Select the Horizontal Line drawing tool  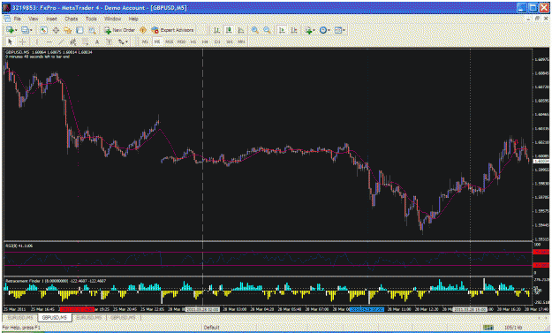[49, 42]
